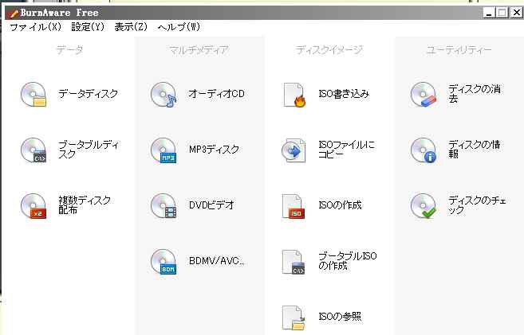This screenshot has height=335, width=524.
Task: Click the ブータブルディスク disc icon
Action: pos(33,150)
